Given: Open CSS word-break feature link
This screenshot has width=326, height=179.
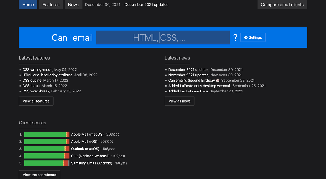Looking at the screenshot, I should pos(36,91).
